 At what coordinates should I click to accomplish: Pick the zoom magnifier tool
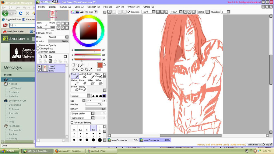pos(77,69)
